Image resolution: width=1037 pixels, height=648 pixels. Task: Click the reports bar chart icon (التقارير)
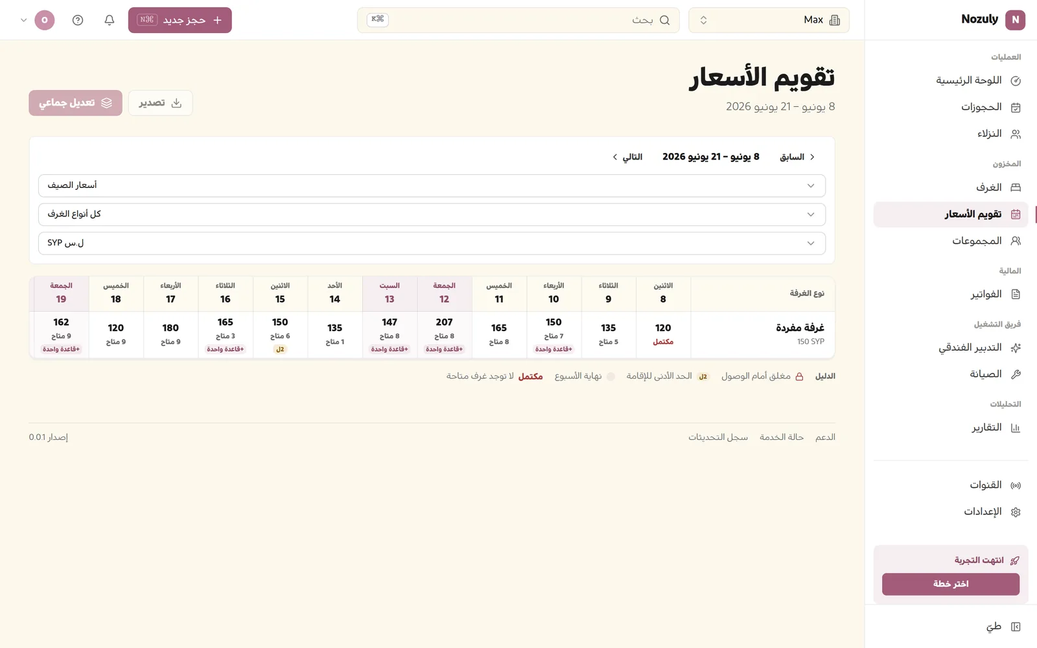1016,428
